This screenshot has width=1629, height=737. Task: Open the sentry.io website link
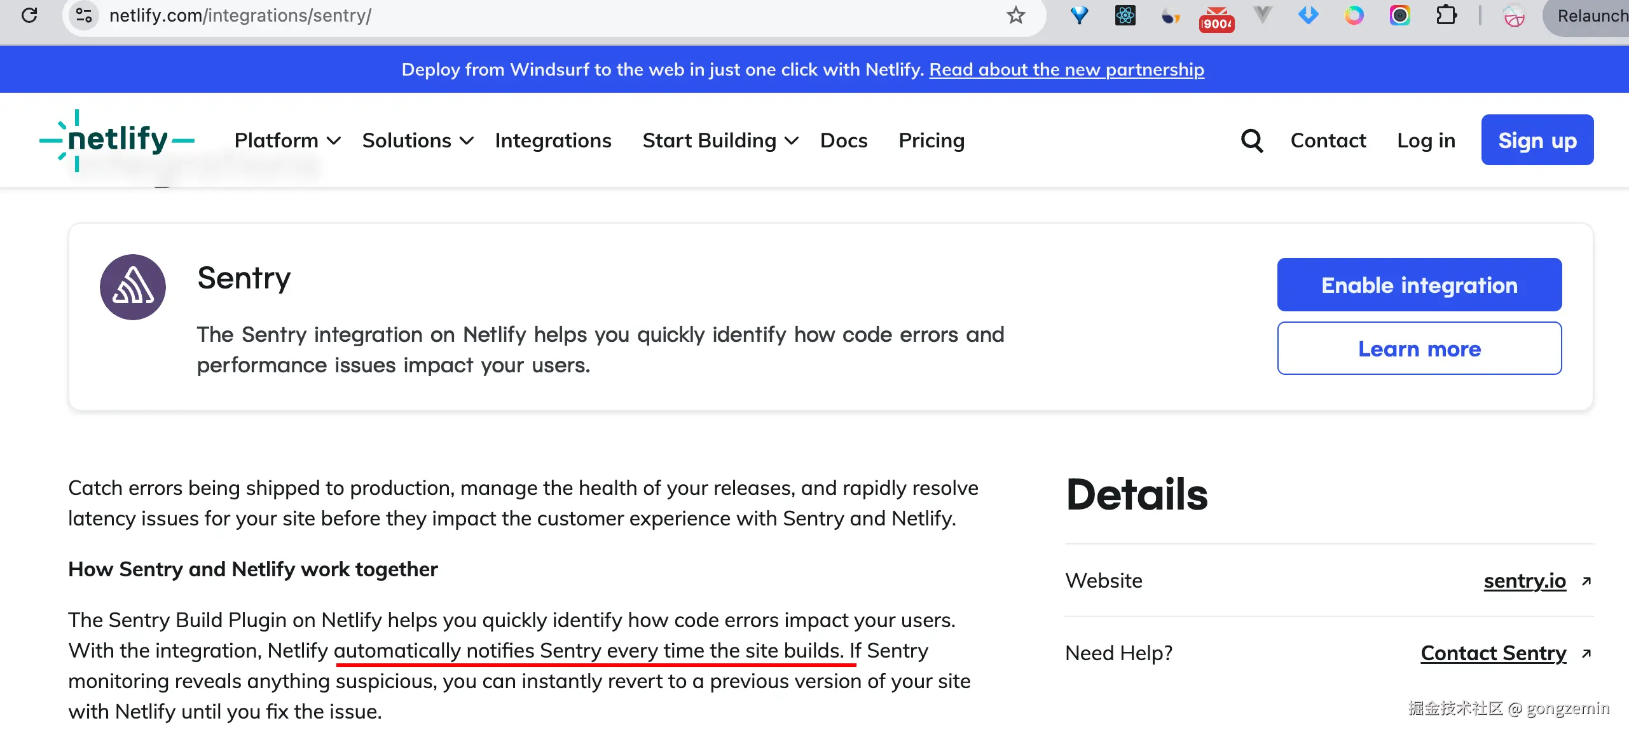[1525, 581]
